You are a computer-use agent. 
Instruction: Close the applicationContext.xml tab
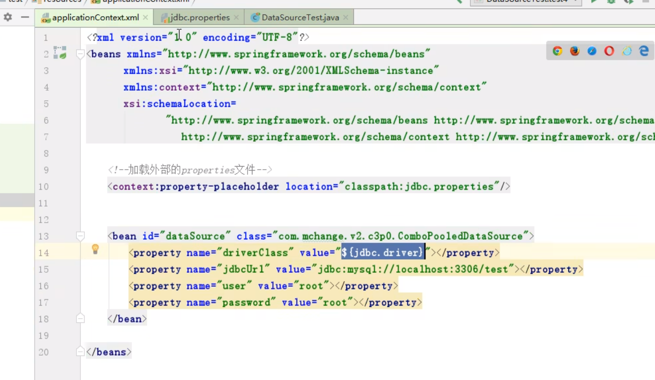146,18
